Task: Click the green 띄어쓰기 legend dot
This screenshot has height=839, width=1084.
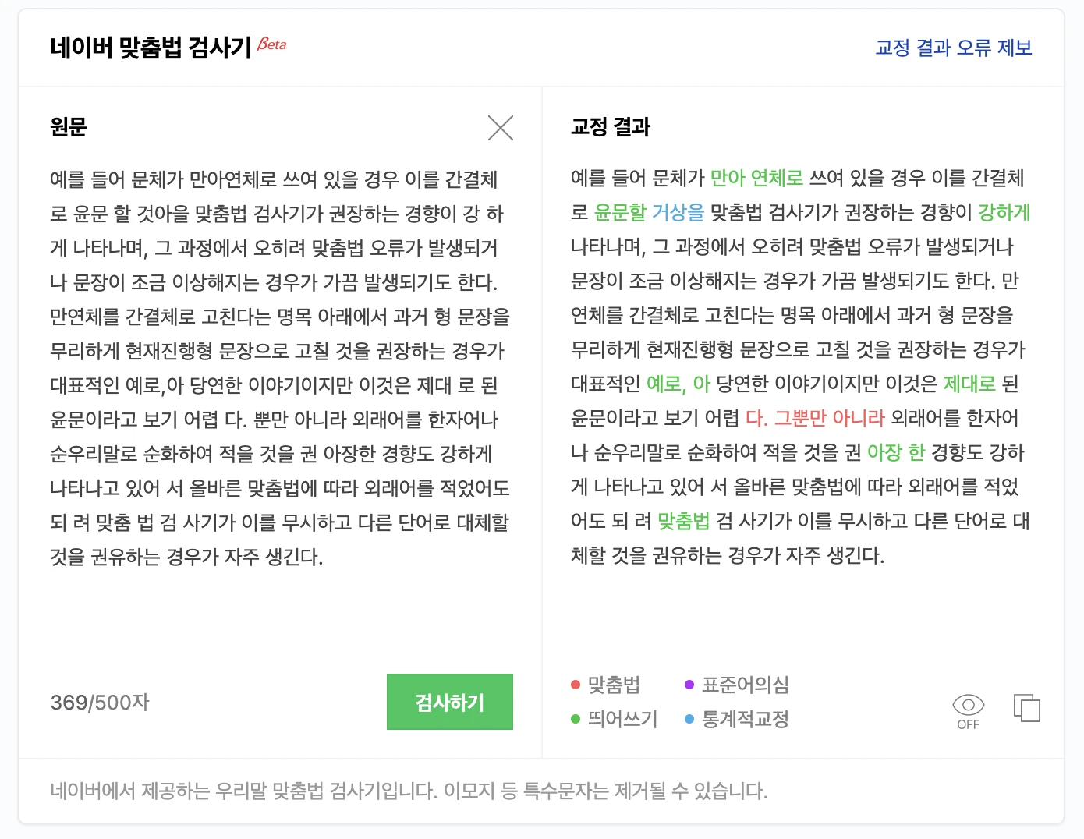Action: (575, 720)
